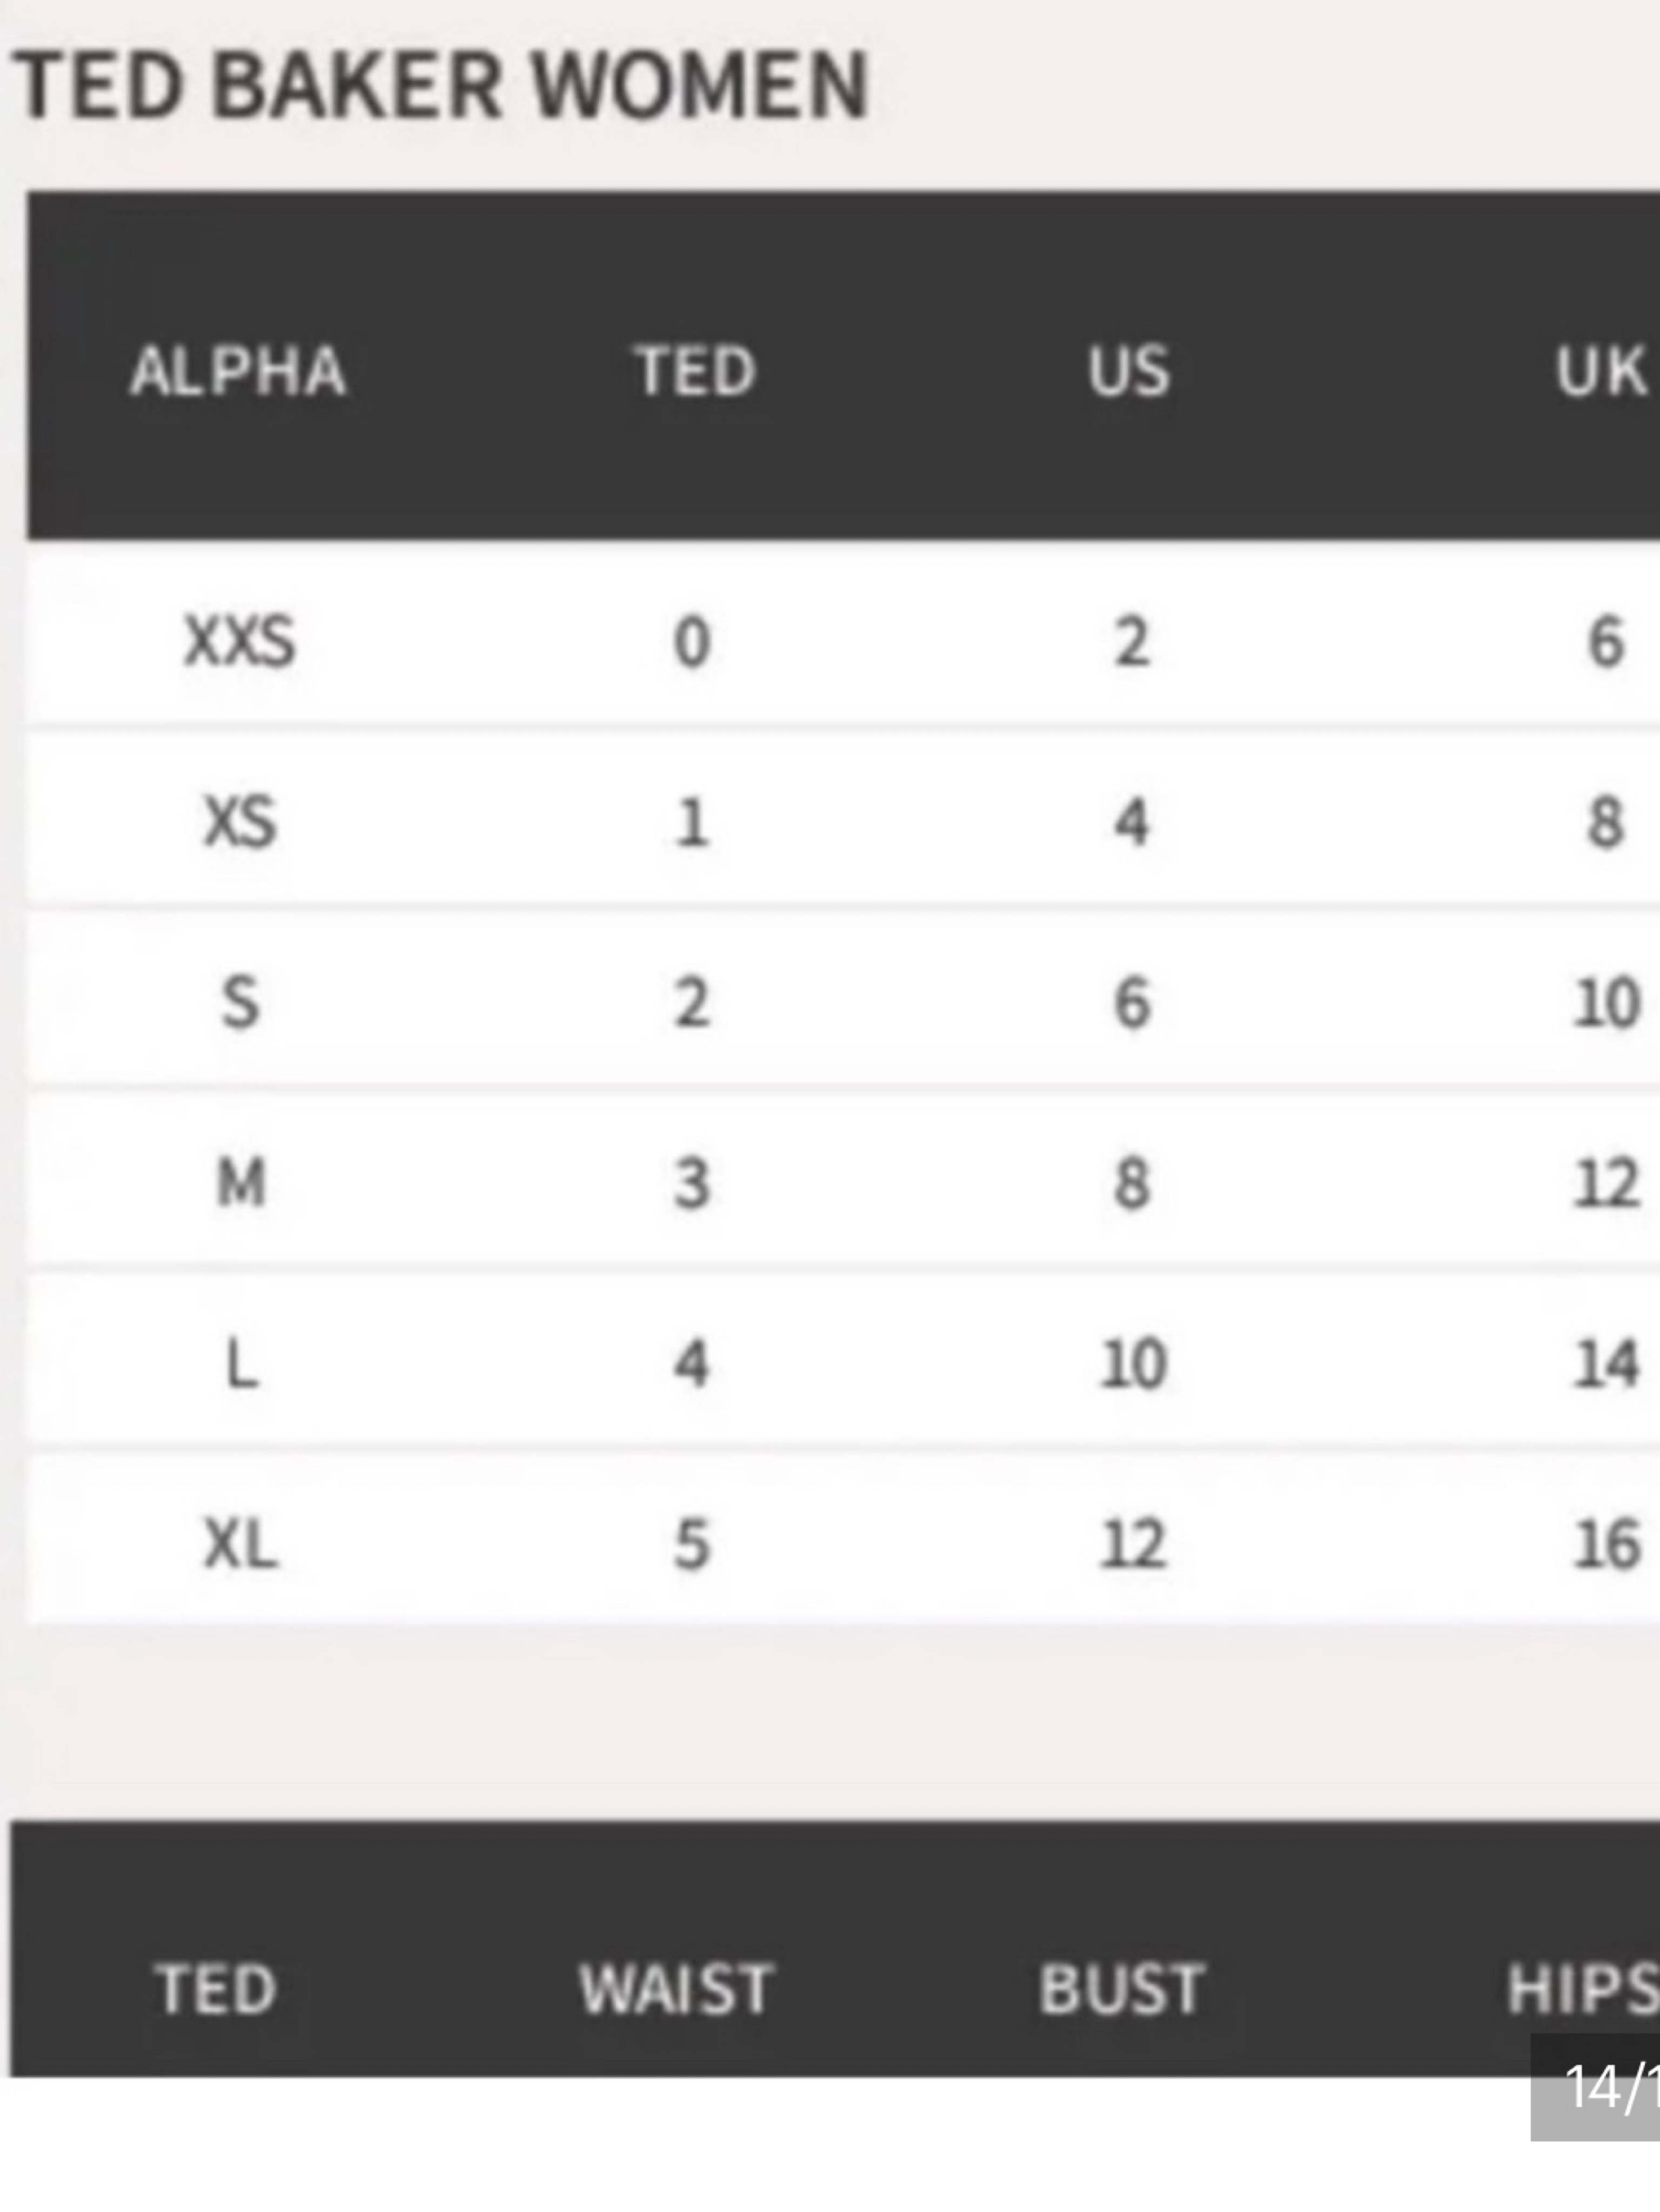Viewport: 1660px width, 2212px height.
Task: Click the UK column header
Action: pos(1602,371)
